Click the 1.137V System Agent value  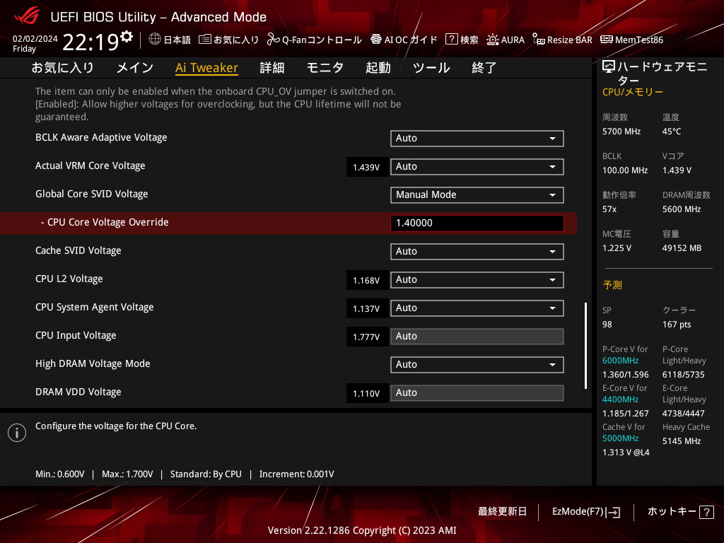point(366,308)
